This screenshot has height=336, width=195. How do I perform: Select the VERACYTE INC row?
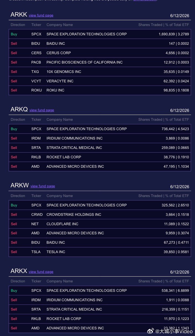[x=100, y=81]
